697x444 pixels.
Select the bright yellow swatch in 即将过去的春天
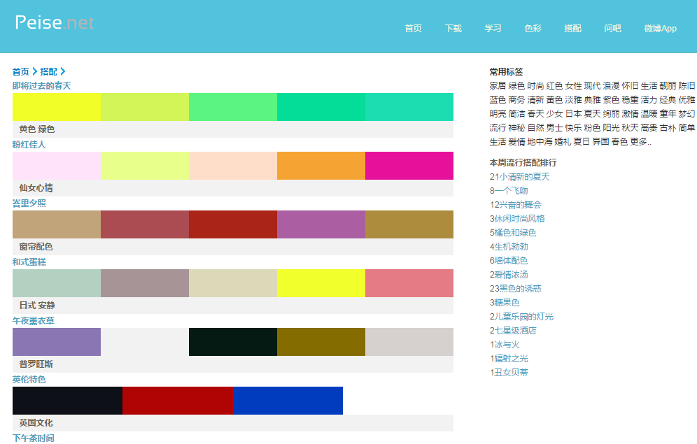tap(56, 107)
